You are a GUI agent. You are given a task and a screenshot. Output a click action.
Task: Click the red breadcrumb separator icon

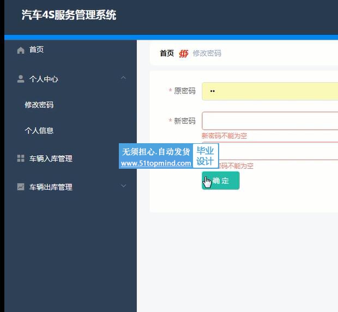click(x=184, y=53)
